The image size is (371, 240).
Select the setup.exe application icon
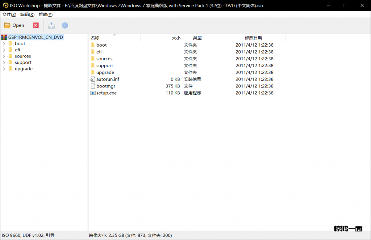tap(93, 93)
